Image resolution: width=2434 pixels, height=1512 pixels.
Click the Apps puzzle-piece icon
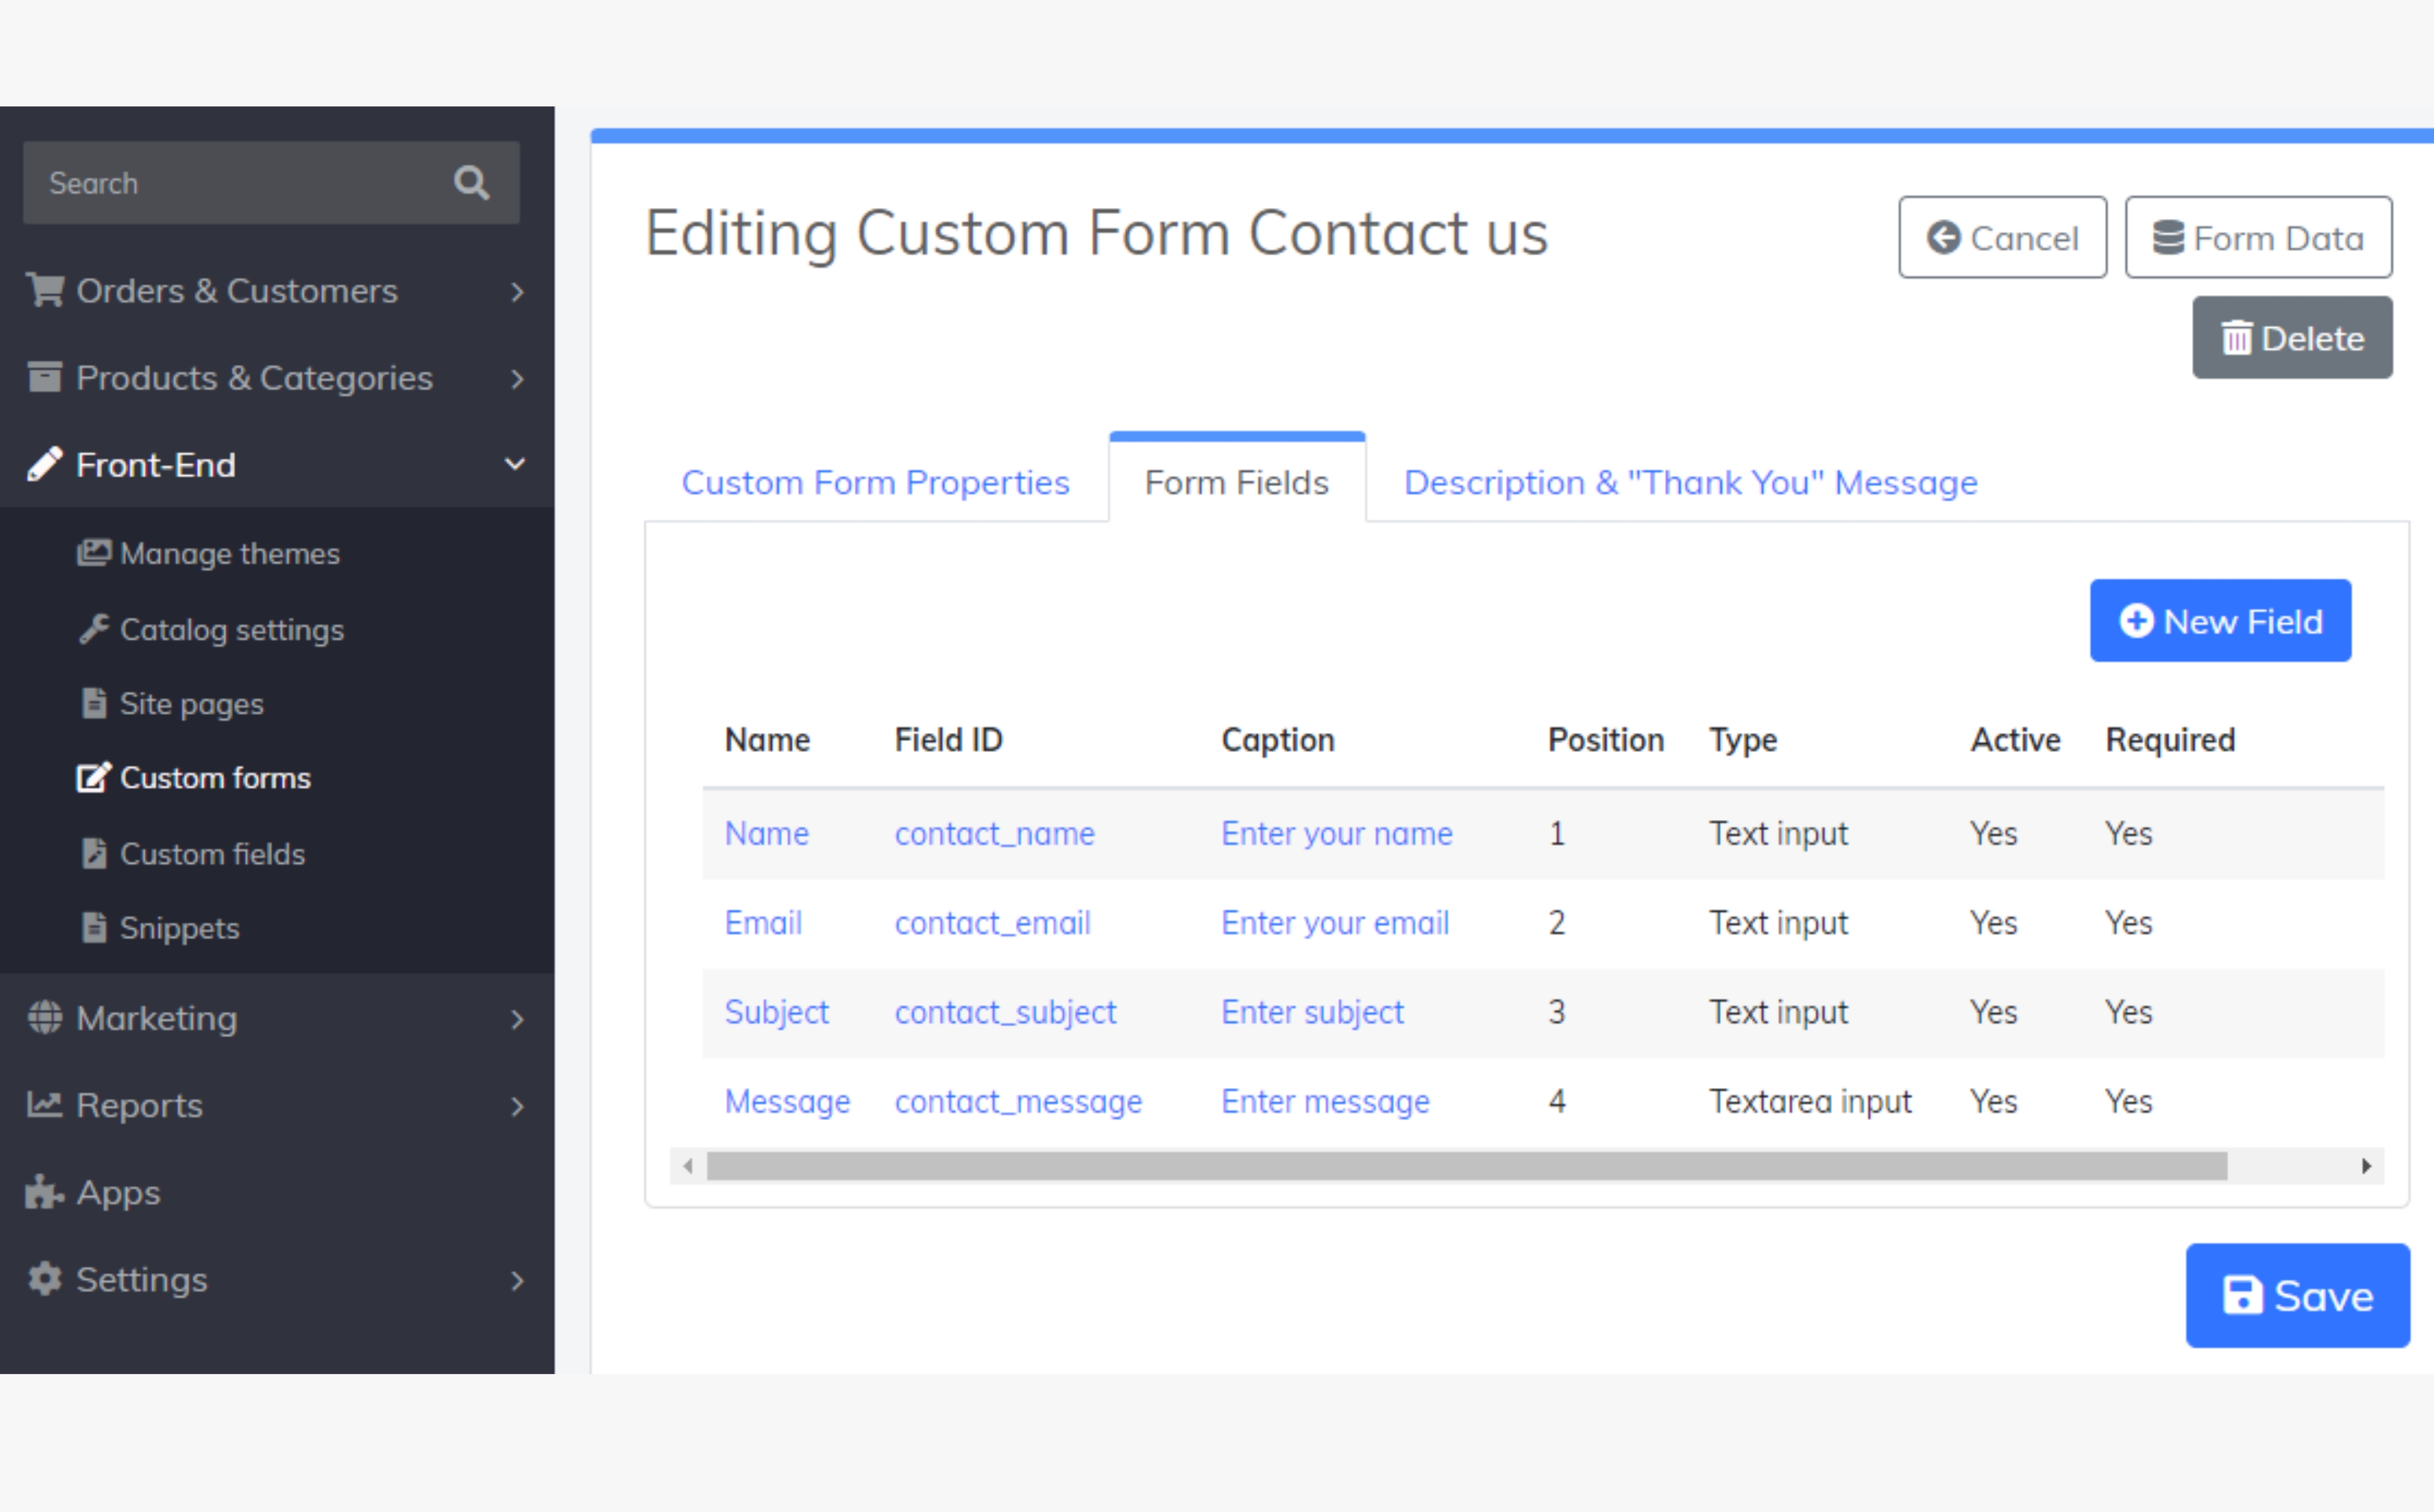44,1192
